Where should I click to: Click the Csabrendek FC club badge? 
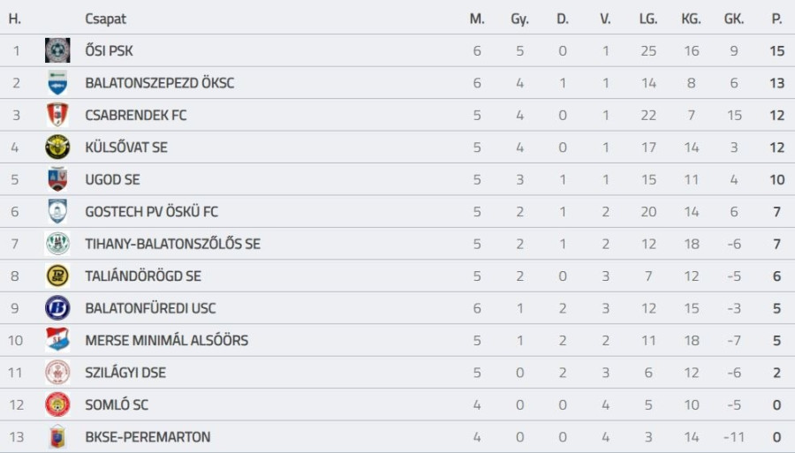tap(57, 115)
